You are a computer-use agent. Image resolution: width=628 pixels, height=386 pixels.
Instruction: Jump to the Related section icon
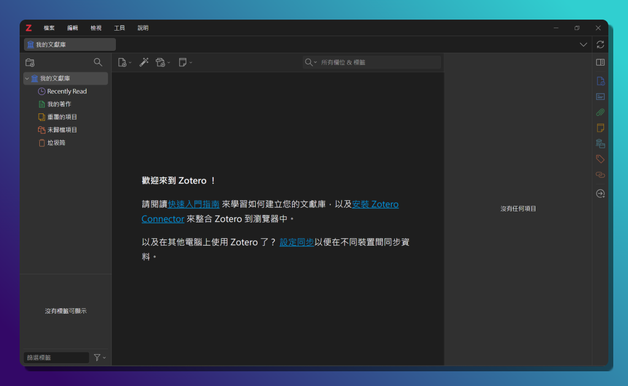coord(600,175)
